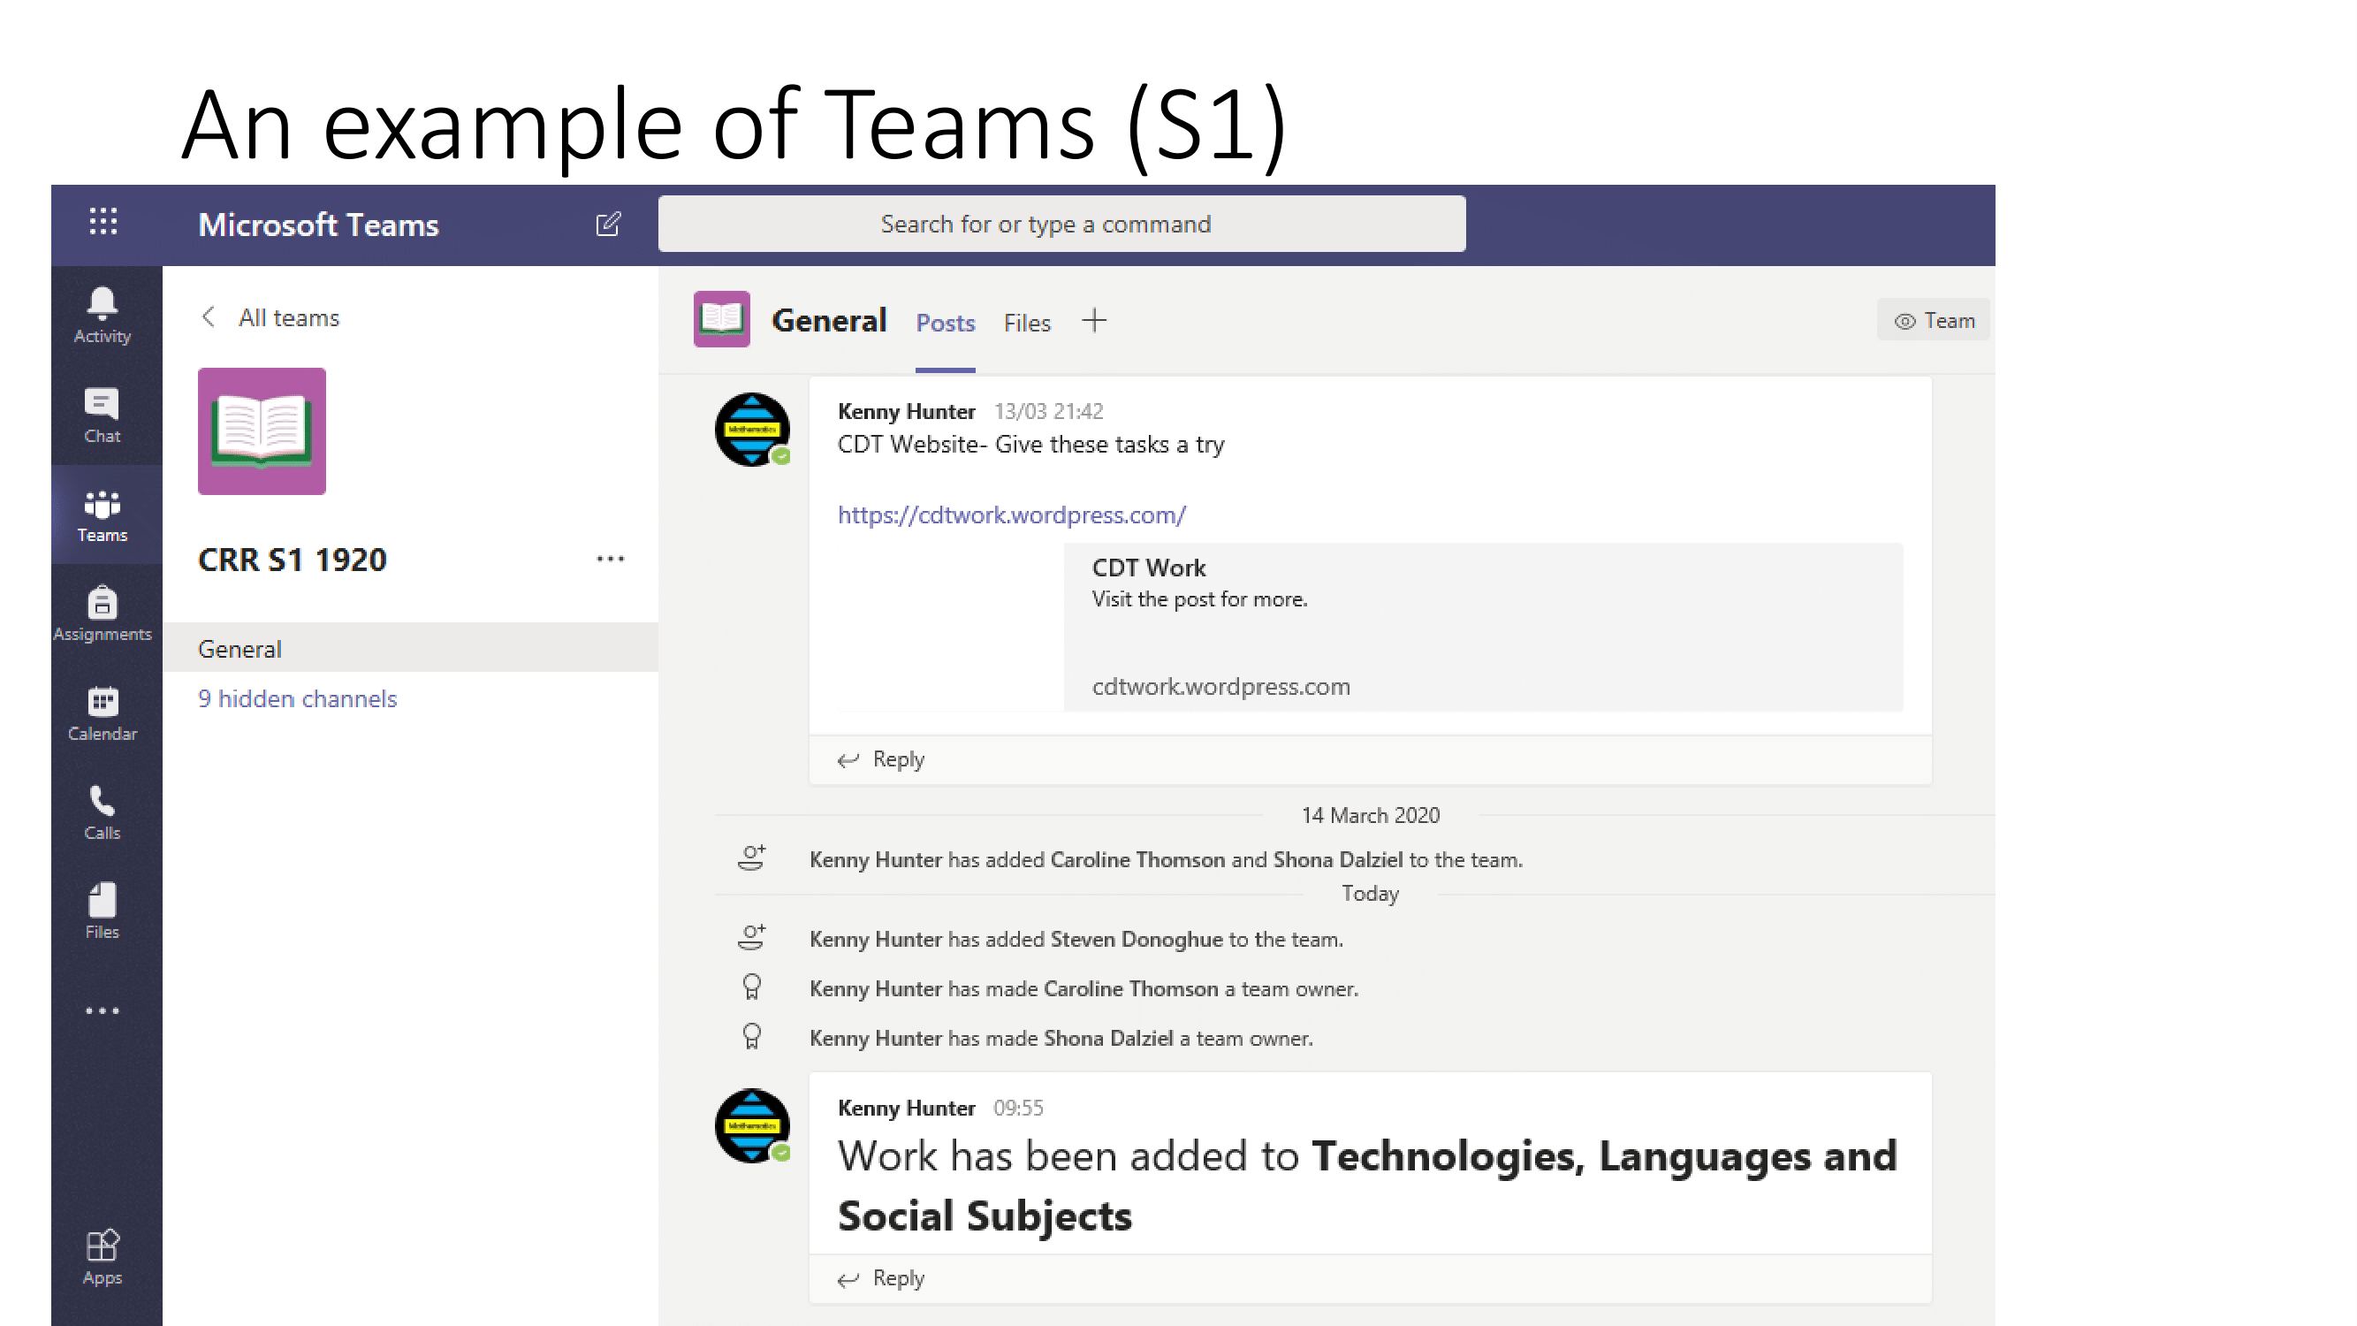The width and height of the screenshot is (2357, 1326).
Task: Click the app launcher grid icon
Action: (103, 223)
